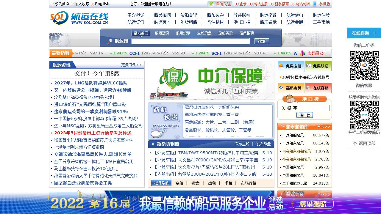Open 市场行情 in the 栏目导航 bar
This screenshot has width=381, height=214.
pos(249,183)
